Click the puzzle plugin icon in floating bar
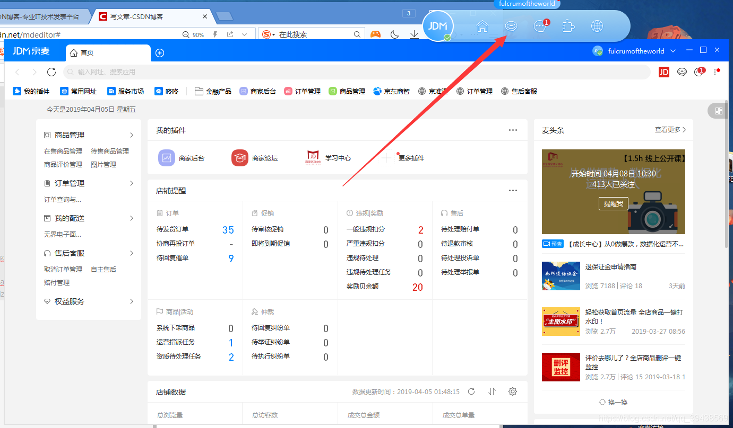This screenshot has width=733, height=428. tap(568, 26)
